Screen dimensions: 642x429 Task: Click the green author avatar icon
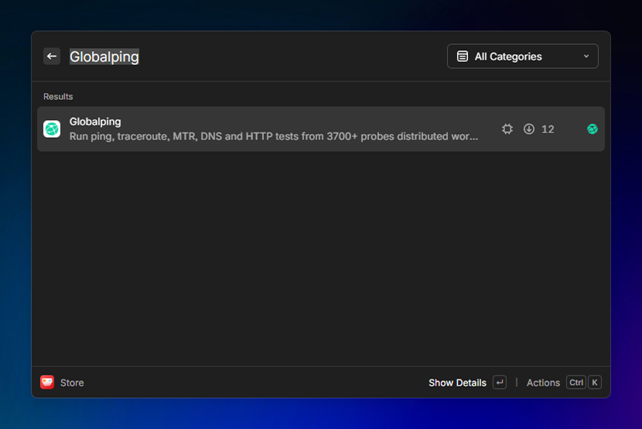(x=592, y=129)
